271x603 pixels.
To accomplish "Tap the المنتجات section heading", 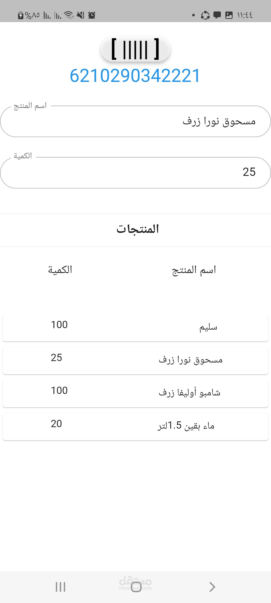I will [x=138, y=229].
